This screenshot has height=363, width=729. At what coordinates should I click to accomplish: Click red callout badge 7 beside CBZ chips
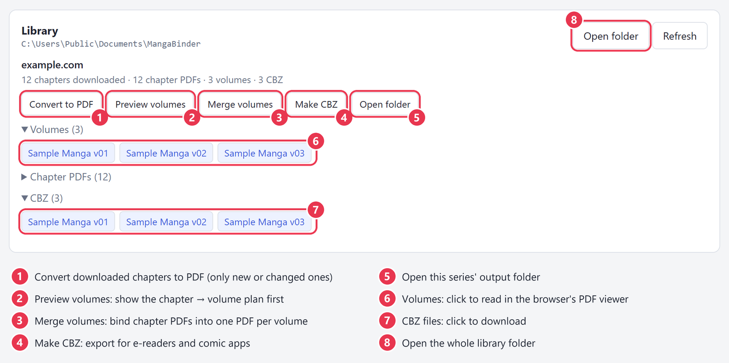point(316,210)
